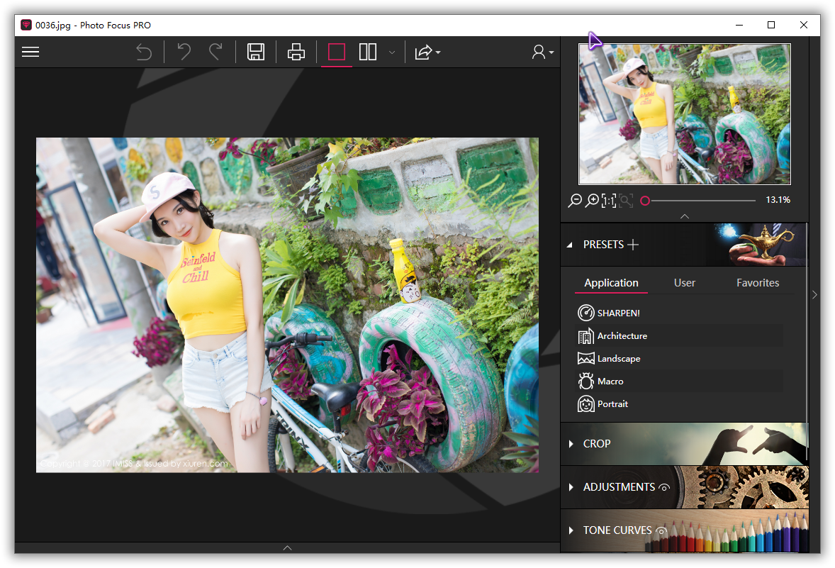The width and height of the screenshot is (835, 568).
Task: Apply the SHARPEN! preset
Action: coord(617,313)
